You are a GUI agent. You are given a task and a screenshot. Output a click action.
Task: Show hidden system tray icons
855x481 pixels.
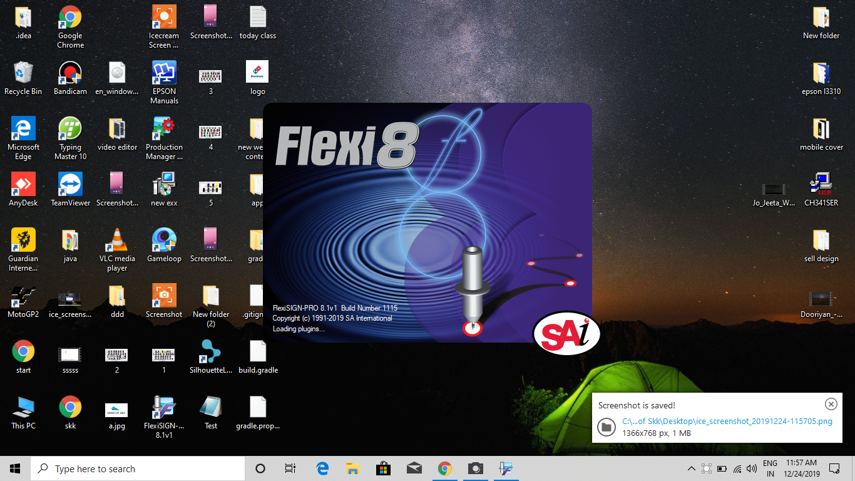692,468
